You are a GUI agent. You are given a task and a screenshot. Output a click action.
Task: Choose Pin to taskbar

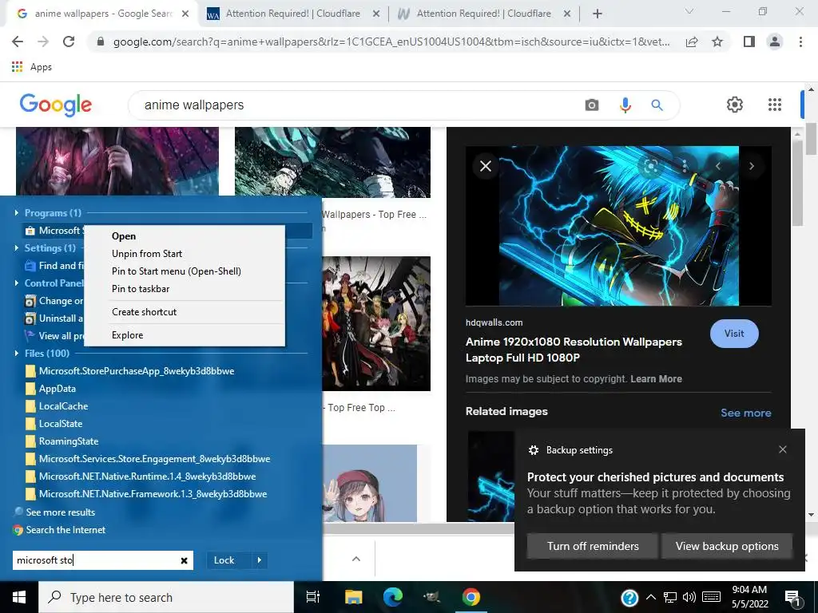141,289
